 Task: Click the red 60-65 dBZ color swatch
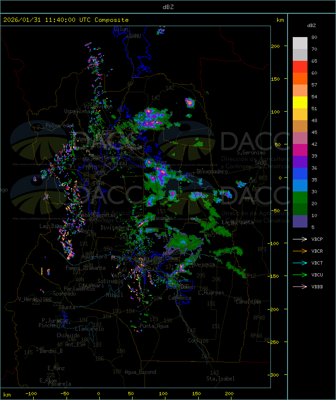(x=300, y=67)
